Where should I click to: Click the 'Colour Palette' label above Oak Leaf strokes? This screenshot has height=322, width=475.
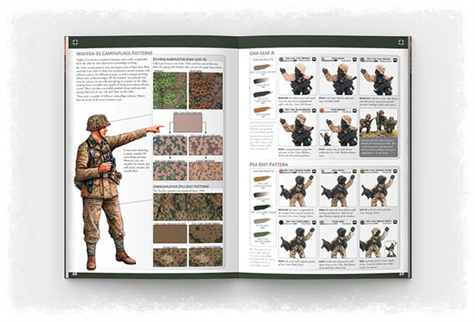262,60
